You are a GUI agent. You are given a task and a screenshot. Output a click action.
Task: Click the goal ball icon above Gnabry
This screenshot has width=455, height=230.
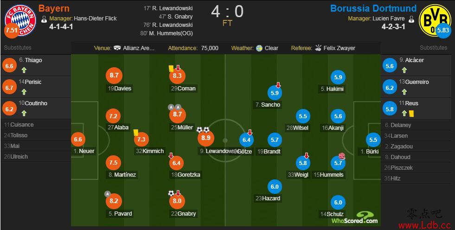tap(171, 193)
